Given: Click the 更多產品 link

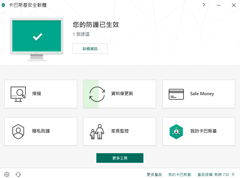Looking at the screenshot, I should (154, 174).
